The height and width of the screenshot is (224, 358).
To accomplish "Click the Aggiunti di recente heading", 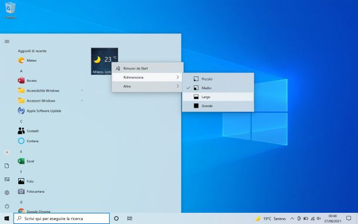I will click(x=32, y=51).
